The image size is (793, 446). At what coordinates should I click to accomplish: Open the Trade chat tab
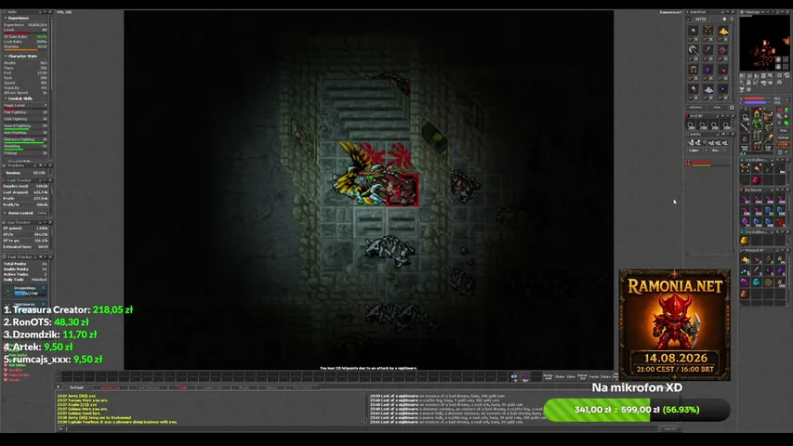[182, 387]
